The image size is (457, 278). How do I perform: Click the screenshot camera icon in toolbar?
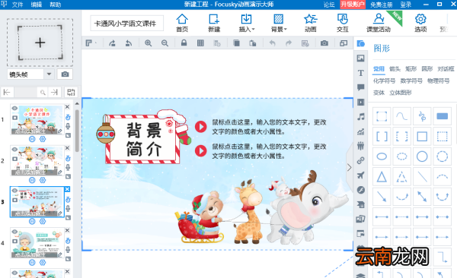point(324,43)
